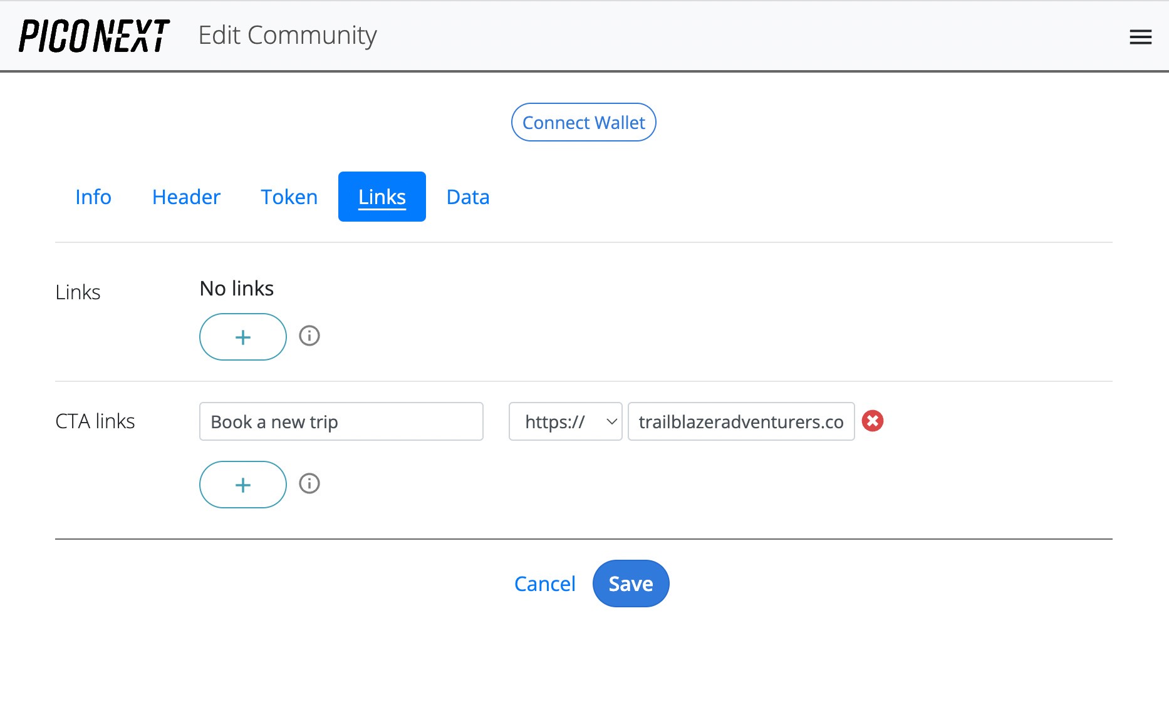1169x720 pixels.
Task: Add another CTA link with plus button
Action: tap(242, 485)
